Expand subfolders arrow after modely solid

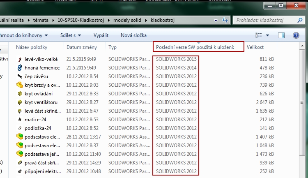[x=146, y=20]
